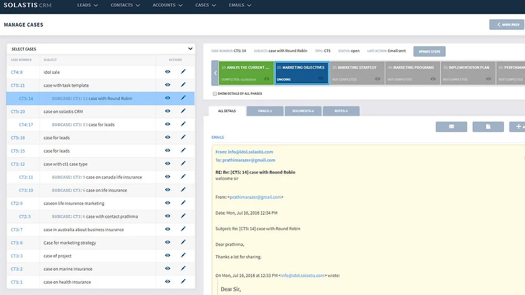This screenshot has height=295, width=525.
Task: Open the Cases dropdown menu
Action: 206,5
